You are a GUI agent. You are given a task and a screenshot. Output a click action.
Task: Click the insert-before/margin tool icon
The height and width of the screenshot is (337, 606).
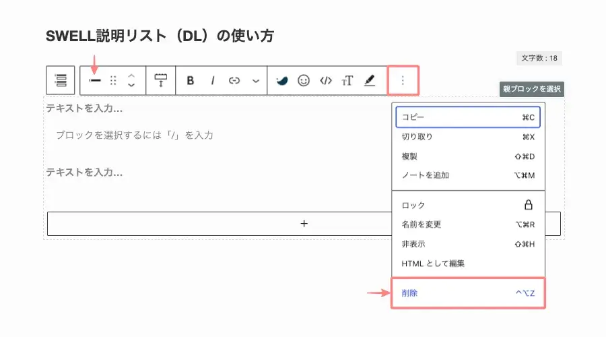pos(161,80)
